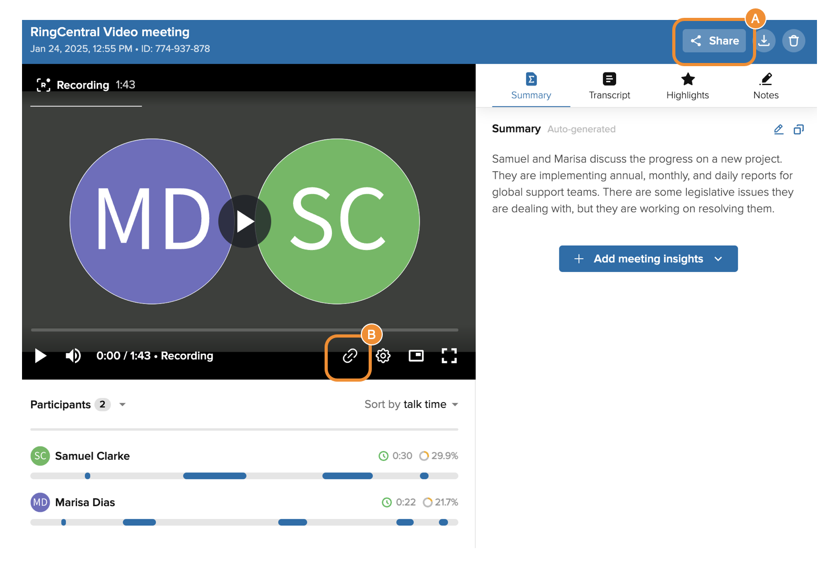This screenshot has height=568, width=839.
Task: Jump to Marisa Dias's second talk segment
Action: point(139,522)
